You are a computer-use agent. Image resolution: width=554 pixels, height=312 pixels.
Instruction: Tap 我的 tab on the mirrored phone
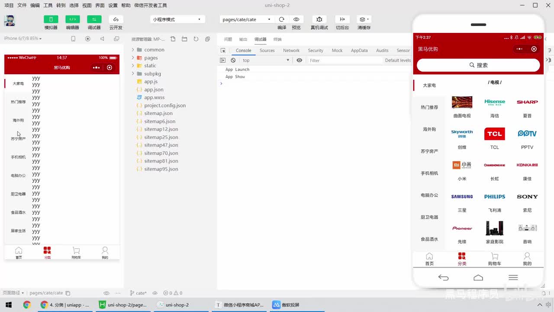(x=527, y=259)
